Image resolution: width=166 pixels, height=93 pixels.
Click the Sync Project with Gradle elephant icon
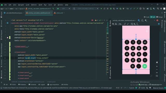148,9
